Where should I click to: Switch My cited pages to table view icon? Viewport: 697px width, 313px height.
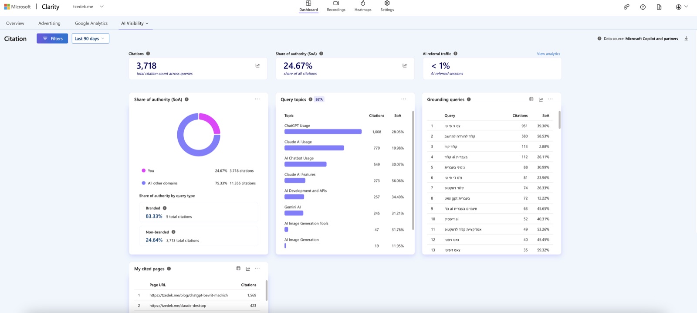tap(238, 269)
